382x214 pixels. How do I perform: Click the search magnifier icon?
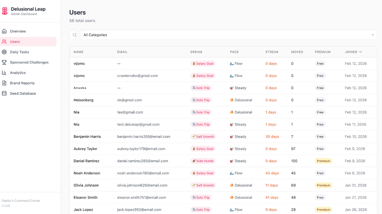(74, 35)
